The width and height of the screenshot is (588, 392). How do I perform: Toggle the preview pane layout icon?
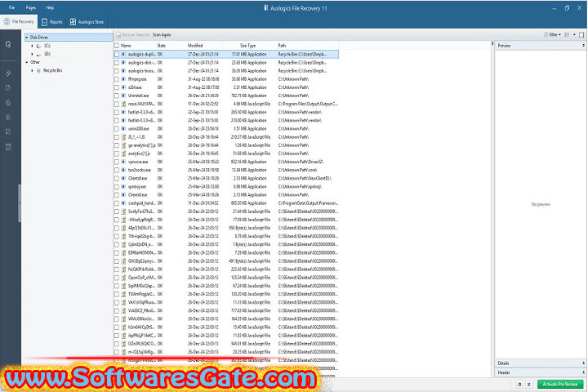click(x=581, y=35)
